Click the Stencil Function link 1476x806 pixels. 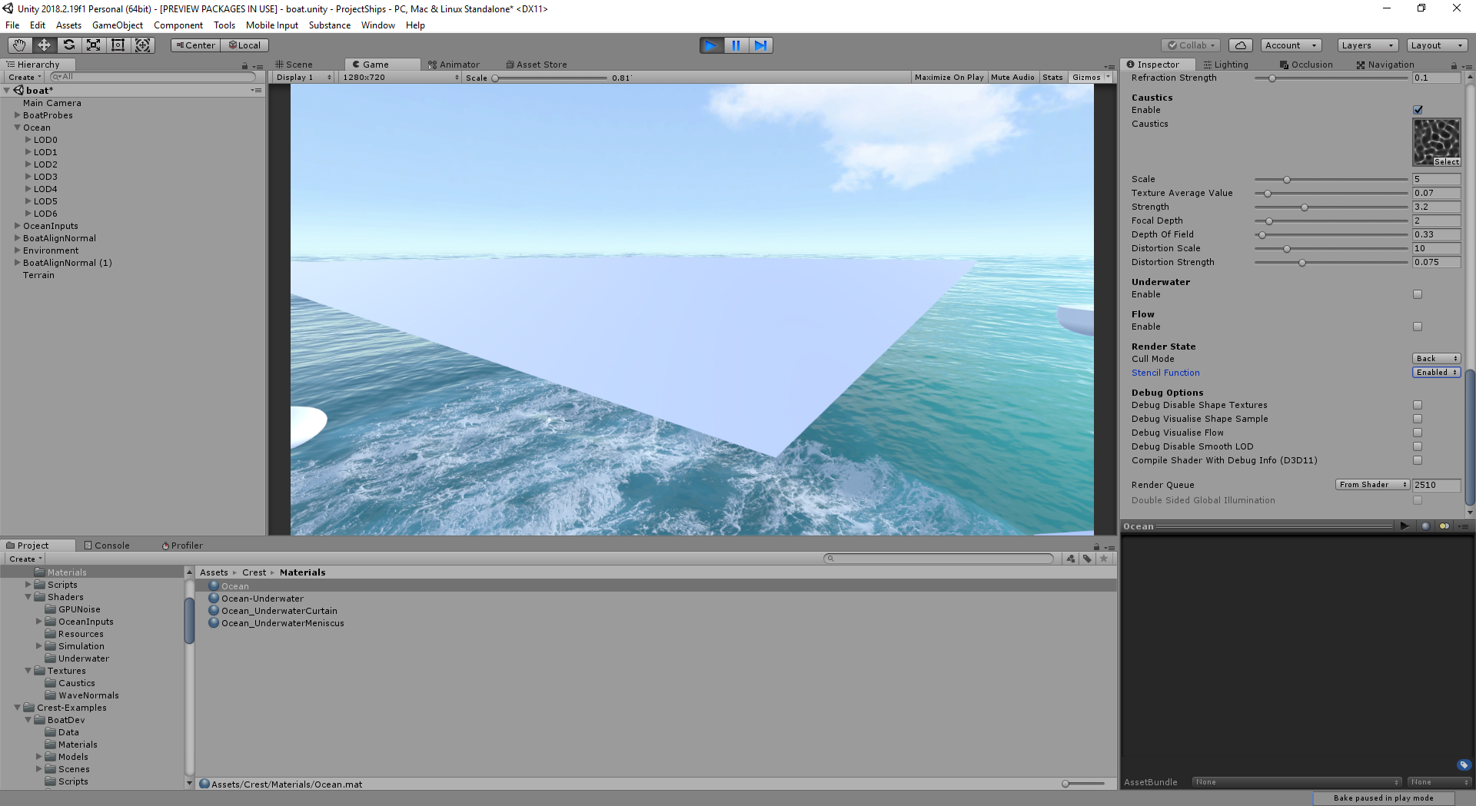tap(1165, 373)
